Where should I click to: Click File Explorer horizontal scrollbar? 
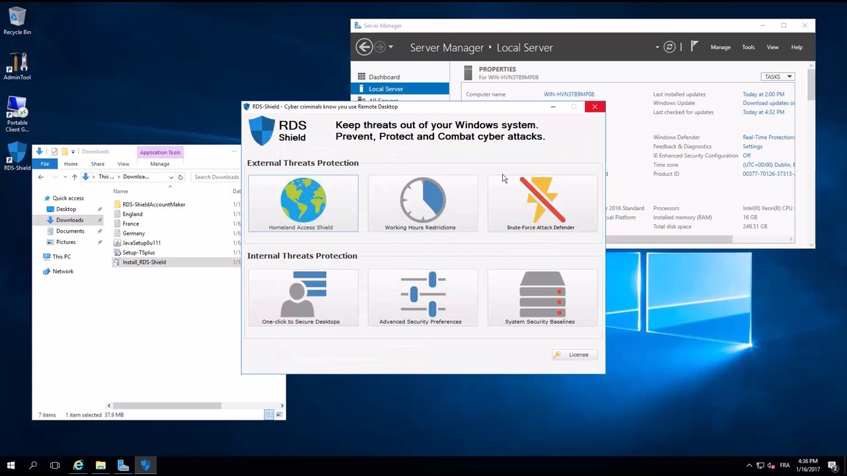(x=166, y=405)
